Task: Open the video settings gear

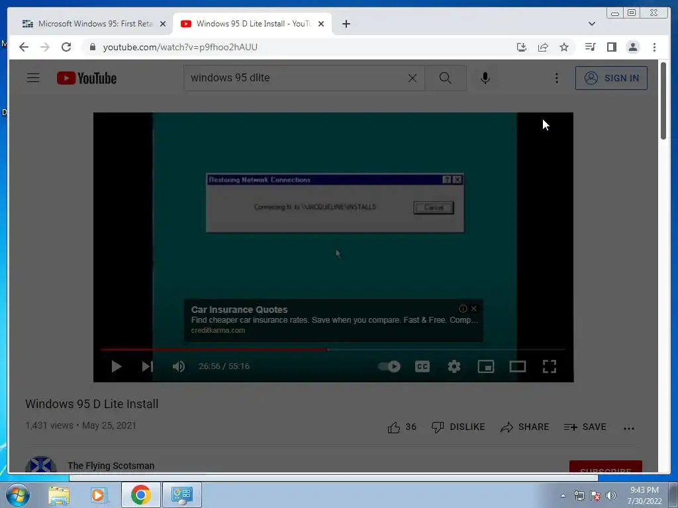Action: click(454, 366)
